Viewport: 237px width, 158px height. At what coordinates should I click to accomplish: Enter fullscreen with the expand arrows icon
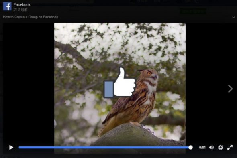click(x=230, y=147)
